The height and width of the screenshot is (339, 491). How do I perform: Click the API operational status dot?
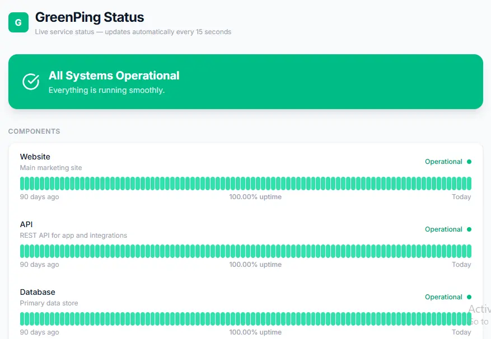469,229
